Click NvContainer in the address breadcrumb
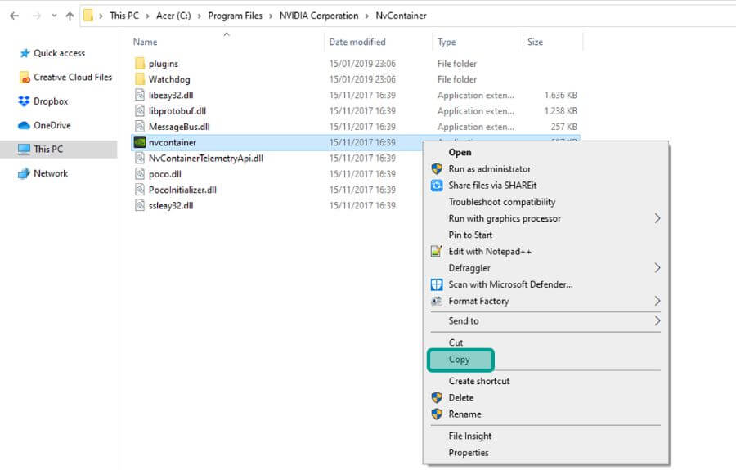The height and width of the screenshot is (470, 736). pyautogui.click(x=401, y=16)
